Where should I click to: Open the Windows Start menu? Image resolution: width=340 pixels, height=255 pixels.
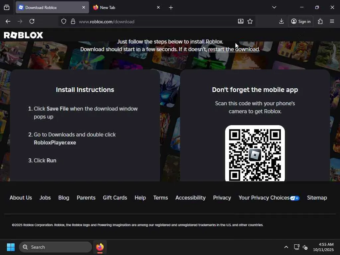pos(11,247)
